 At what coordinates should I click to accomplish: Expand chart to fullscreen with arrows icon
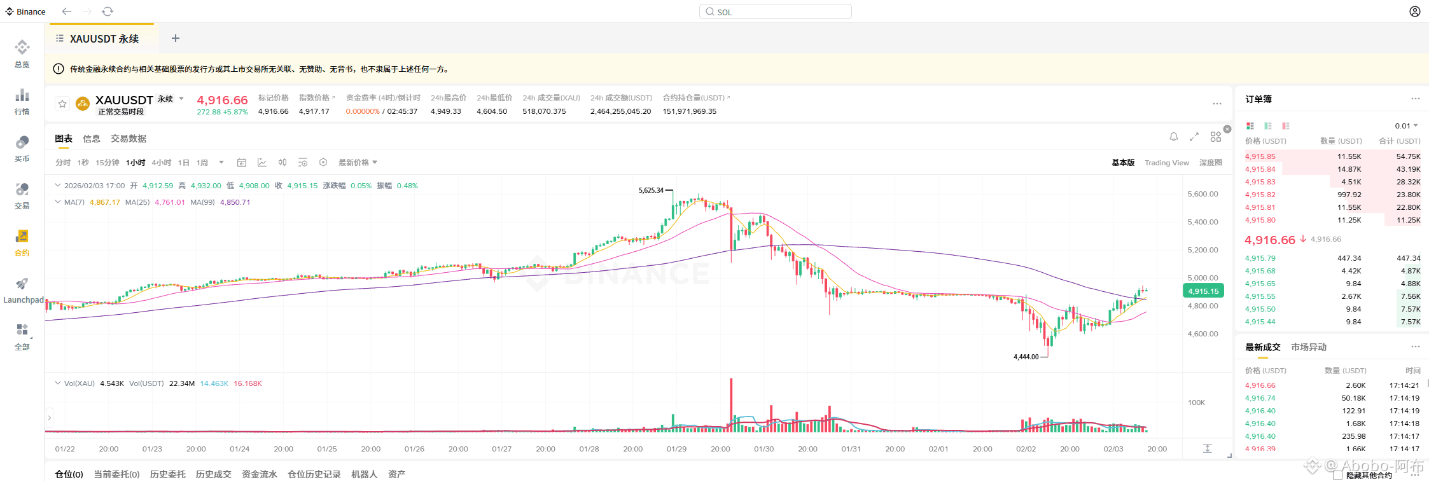(x=1194, y=137)
